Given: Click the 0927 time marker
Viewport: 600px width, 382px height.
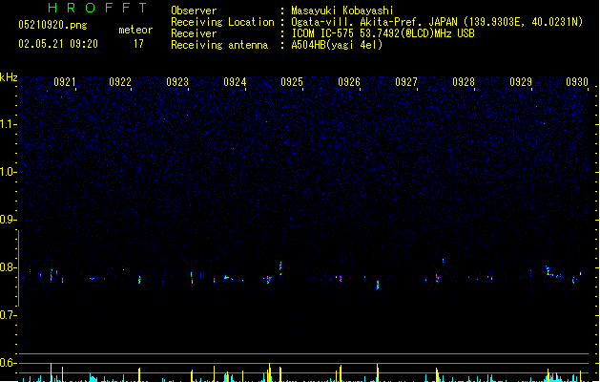Looking at the screenshot, I should (x=406, y=82).
